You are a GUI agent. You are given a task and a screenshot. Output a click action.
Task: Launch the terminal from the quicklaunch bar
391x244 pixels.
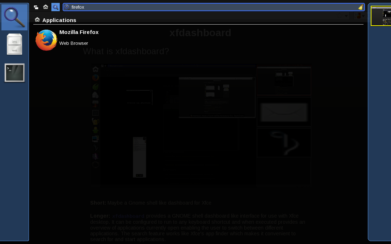click(x=14, y=73)
